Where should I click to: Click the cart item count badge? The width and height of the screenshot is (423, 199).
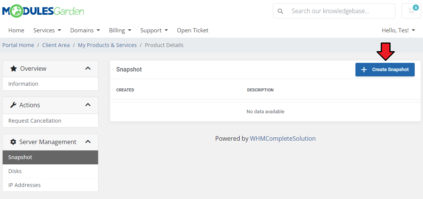pyautogui.click(x=416, y=8)
